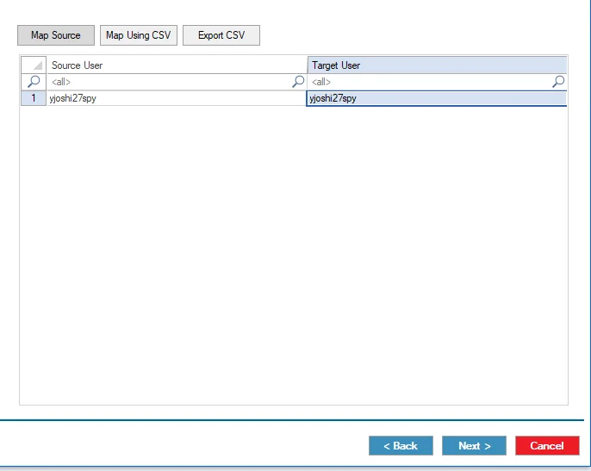Sort by Source User column header
Image resolution: width=591 pixels, height=471 pixels.
pos(177,65)
